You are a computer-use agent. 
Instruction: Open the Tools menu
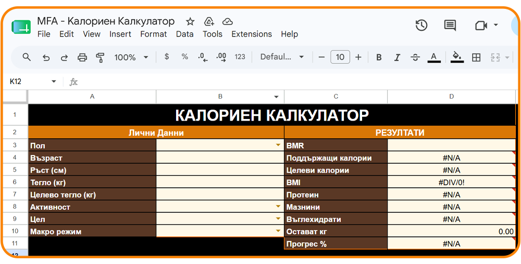[x=213, y=34]
